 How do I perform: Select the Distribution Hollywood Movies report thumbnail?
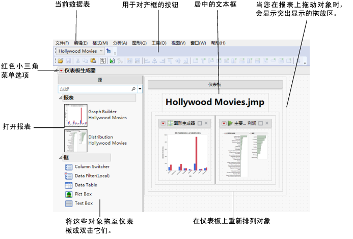pos(75,140)
